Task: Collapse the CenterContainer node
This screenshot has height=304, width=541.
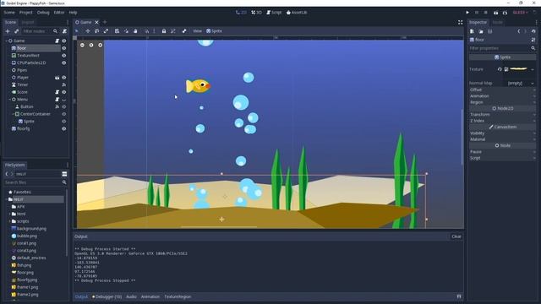Action: 14,114
